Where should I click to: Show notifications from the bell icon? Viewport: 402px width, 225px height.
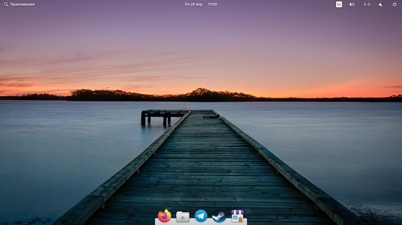pos(381,4)
